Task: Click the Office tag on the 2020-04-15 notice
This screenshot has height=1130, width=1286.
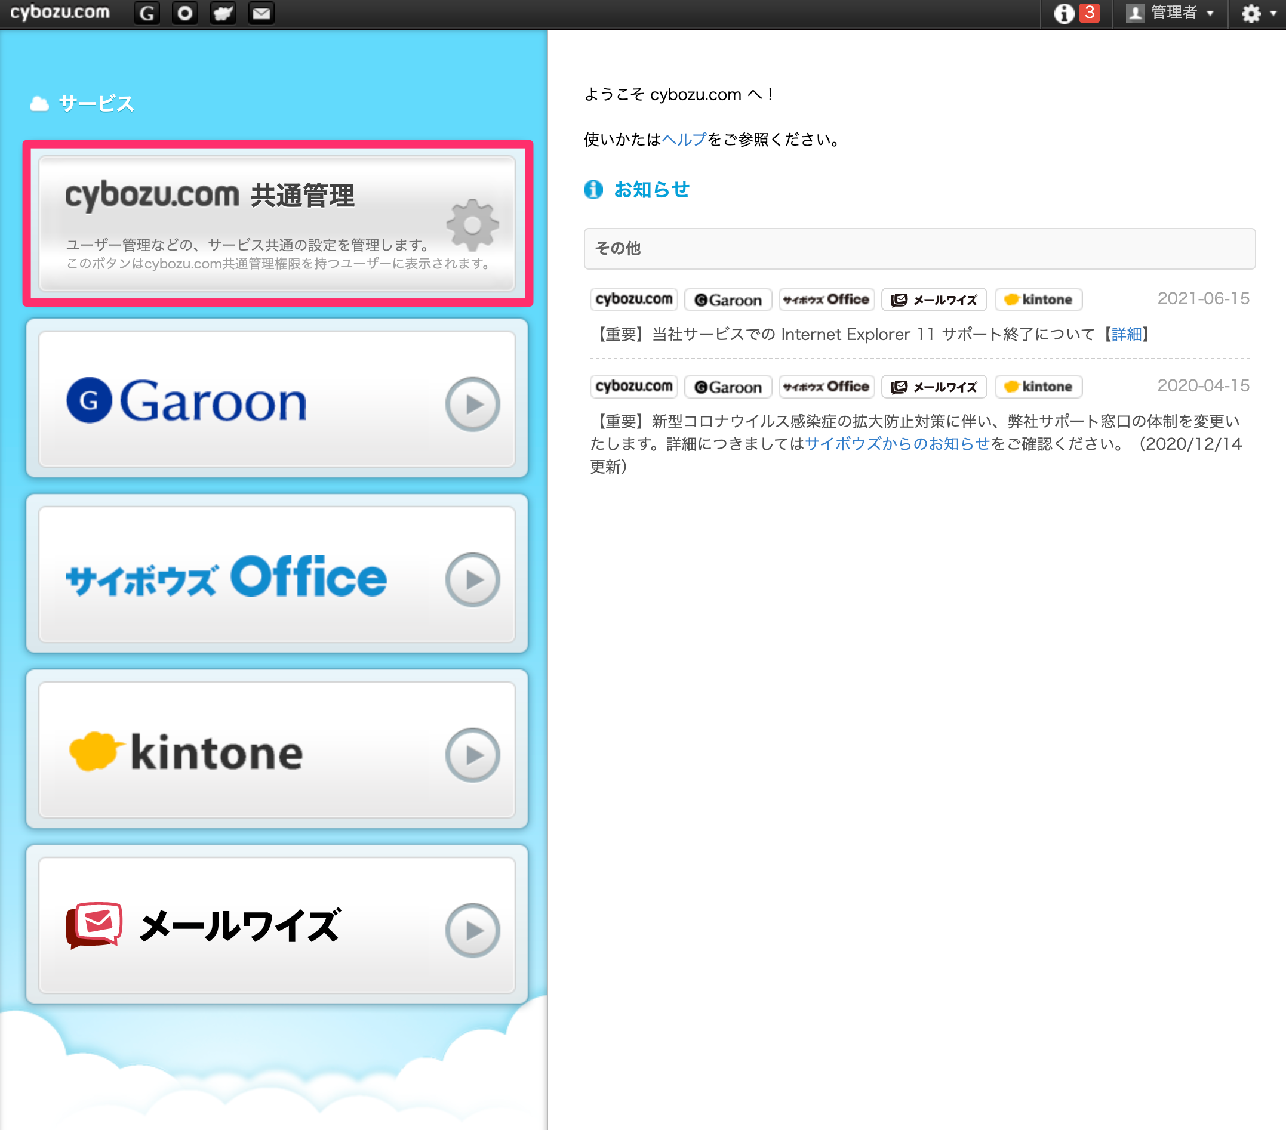Action: pos(826,386)
